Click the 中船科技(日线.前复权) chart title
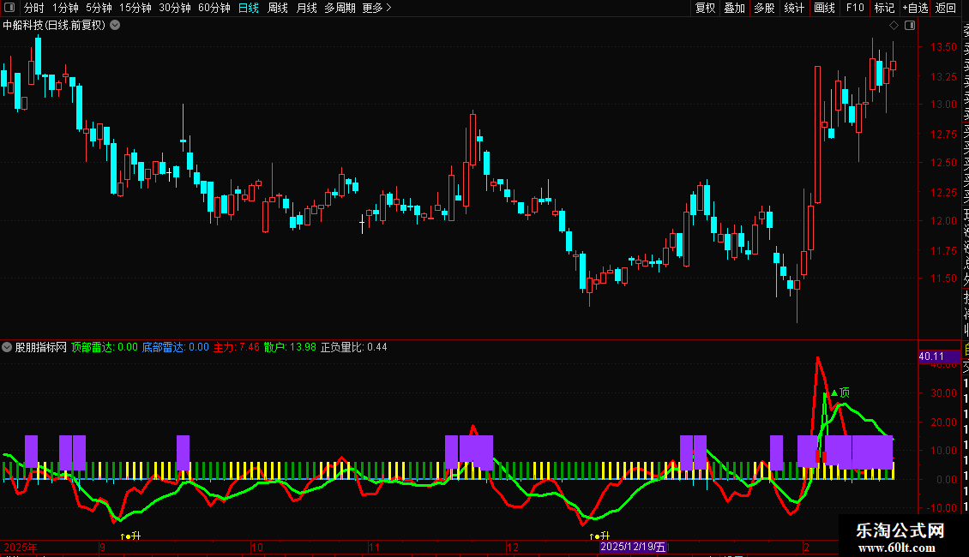Screen dimensions: 969x557 54,26
